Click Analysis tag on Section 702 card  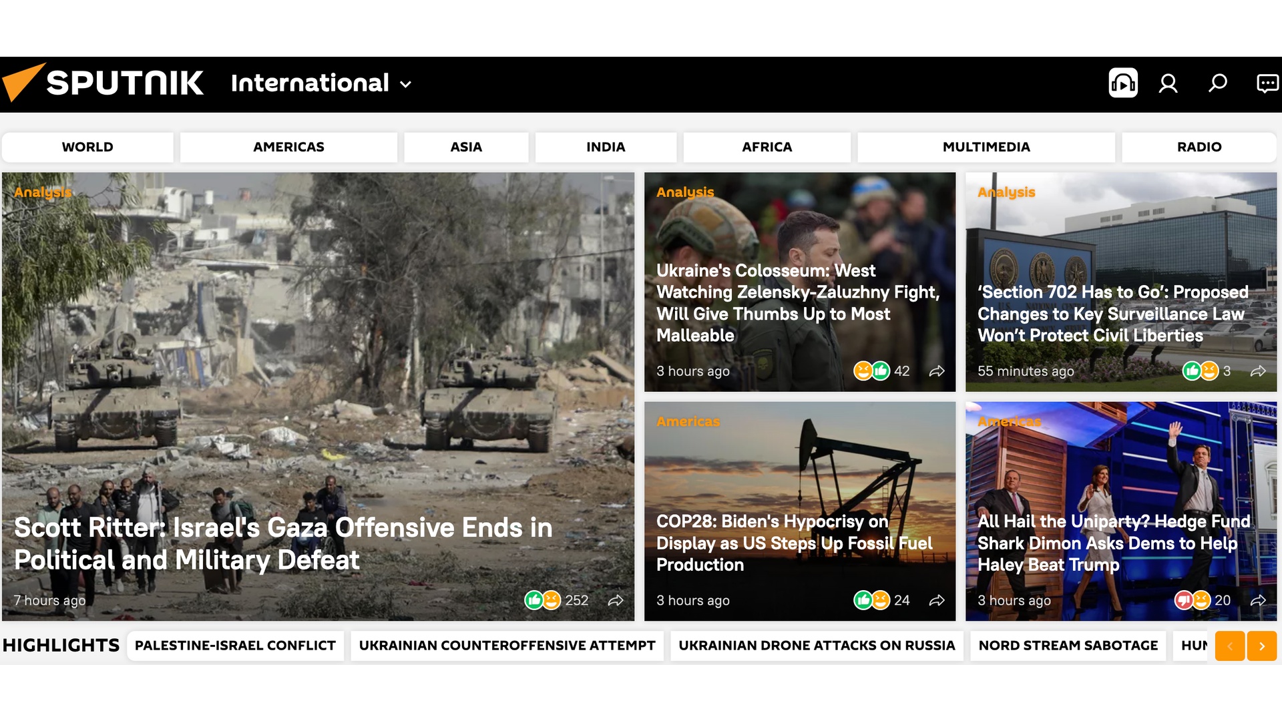point(1006,192)
